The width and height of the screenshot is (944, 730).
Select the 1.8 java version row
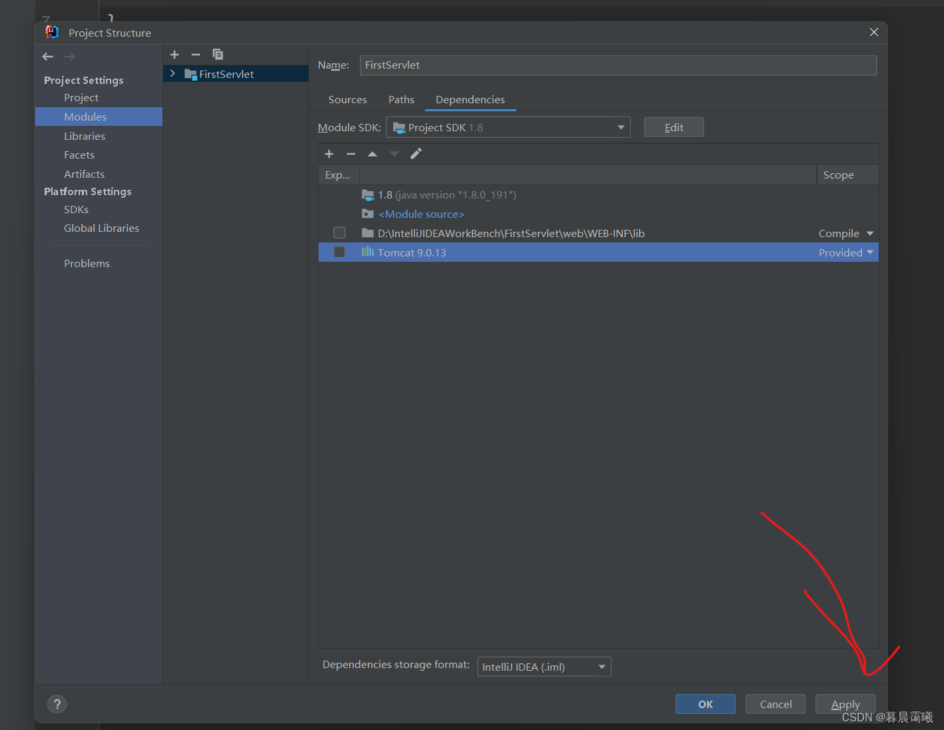pyautogui.click(x=598, y=195)
